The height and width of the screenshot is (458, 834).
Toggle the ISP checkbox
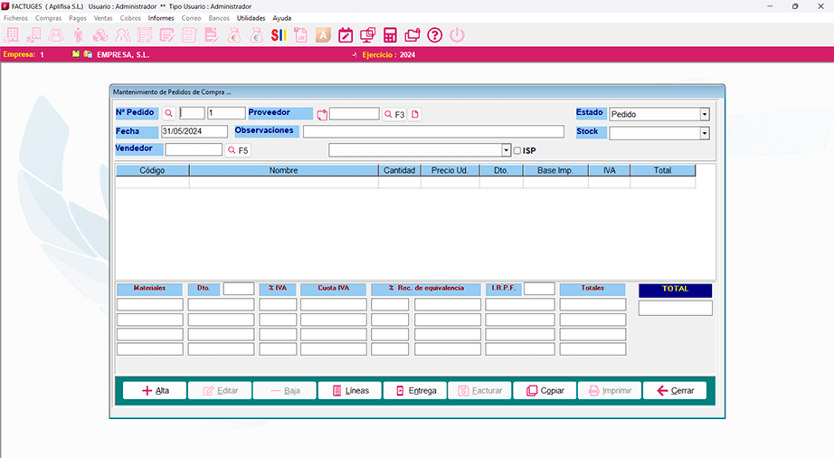click(x=517, y=150)
